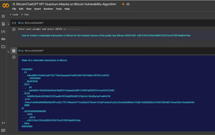This screenshot has height=135, width=215.
Task: Add a new code cell with + Code
Action: [x=14, y=14]
